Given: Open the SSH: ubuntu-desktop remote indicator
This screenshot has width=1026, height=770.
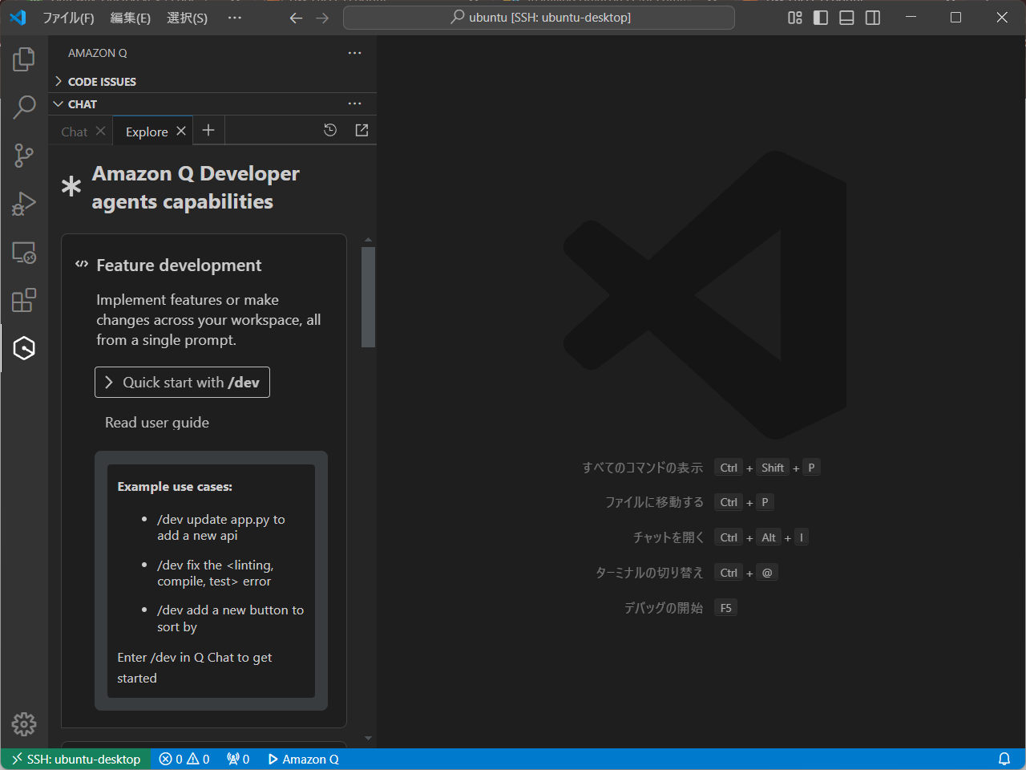Looking at the screenshot, I should coord(76,759).
